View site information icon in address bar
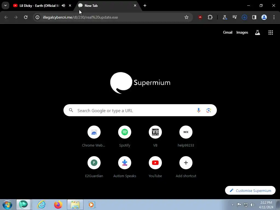The width and height of the screenshot is (280, 210). (37, 17)
